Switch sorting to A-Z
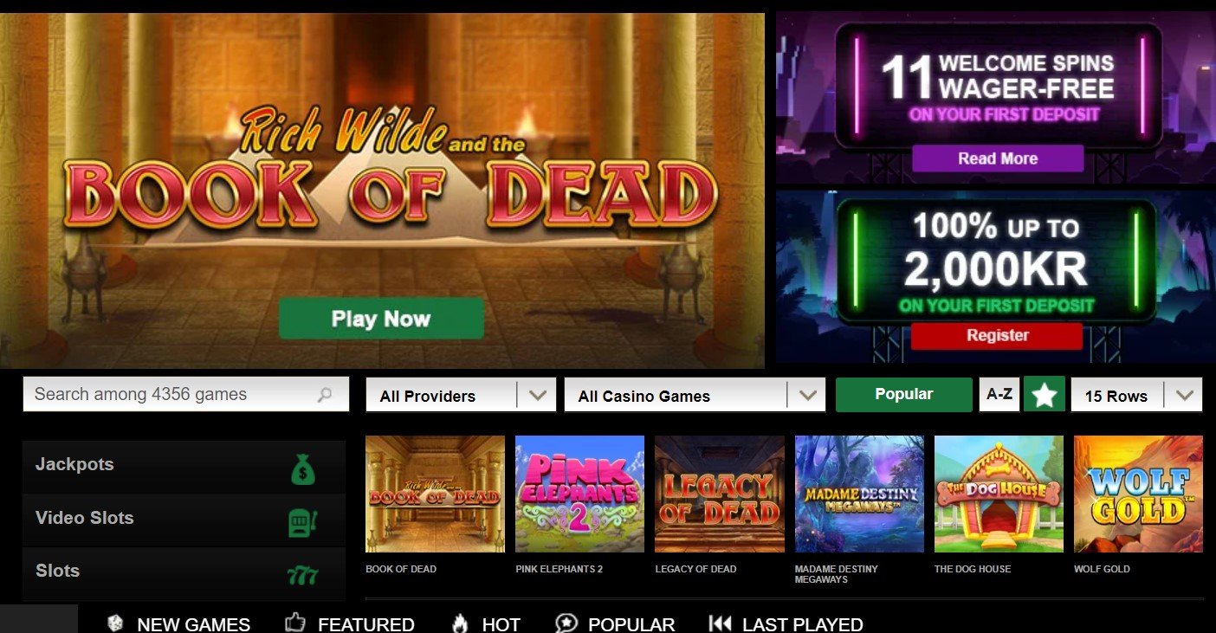This screenshot has width=1216, height=633. (x=999, y=394)
